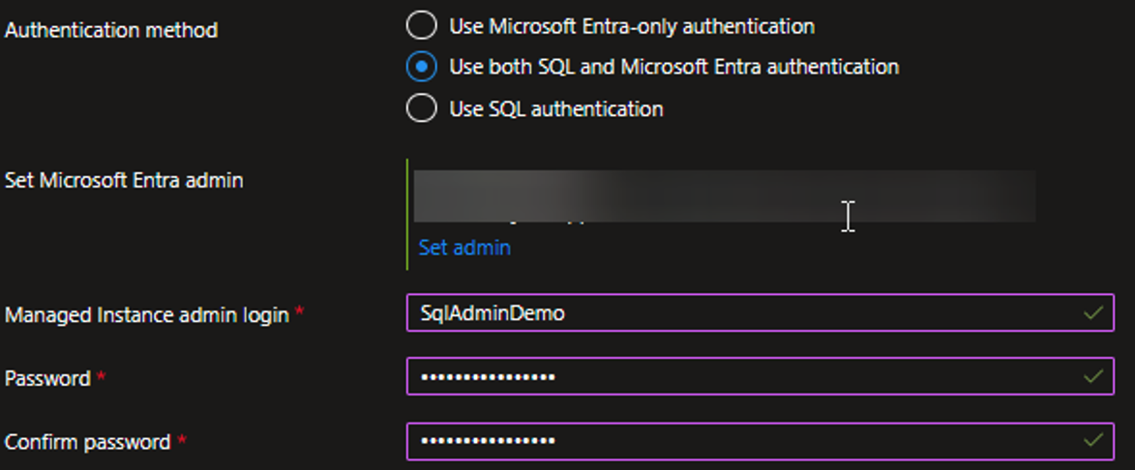
Task: Click the Password field label
Action: click(47, 378)
